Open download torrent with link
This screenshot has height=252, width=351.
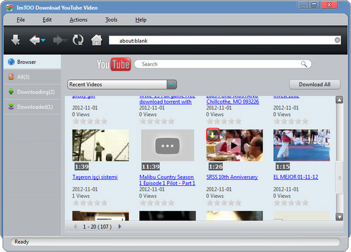tap(166, 102)
